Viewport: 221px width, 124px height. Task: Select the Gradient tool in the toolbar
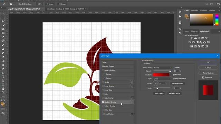pos(3,61)
